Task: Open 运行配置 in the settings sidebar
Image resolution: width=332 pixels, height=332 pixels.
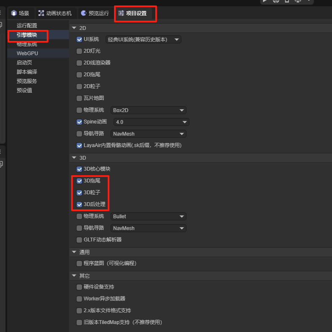Action: point(38,25)
